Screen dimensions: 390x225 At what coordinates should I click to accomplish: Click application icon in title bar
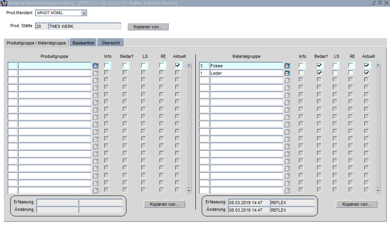coord(4,3)
